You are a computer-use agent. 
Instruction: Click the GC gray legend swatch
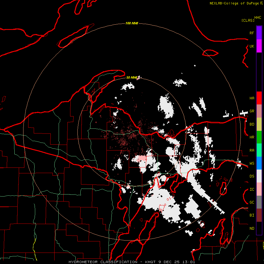click(x=259, y=202)
